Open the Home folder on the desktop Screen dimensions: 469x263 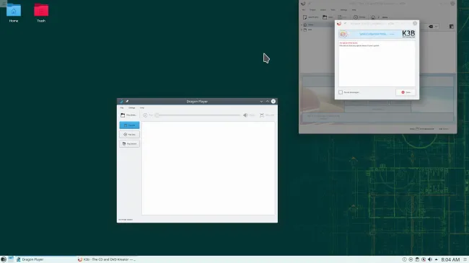tap(14, 13)
